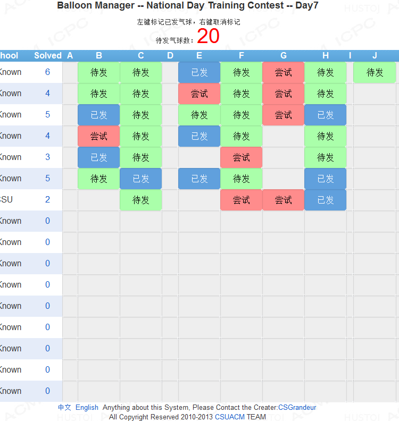
Task: Click the Balloon Manager contest title
Action: 188,5
